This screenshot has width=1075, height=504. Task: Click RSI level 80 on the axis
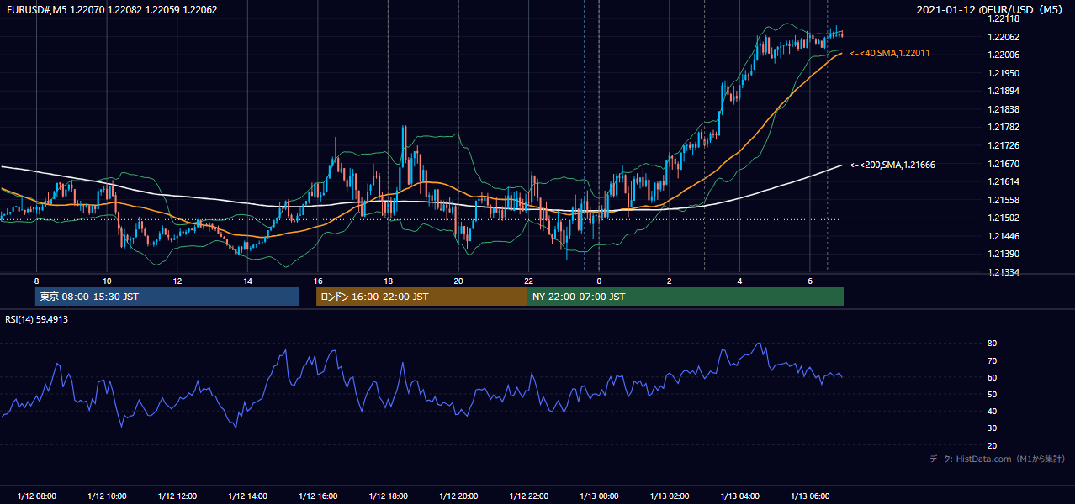992,344
